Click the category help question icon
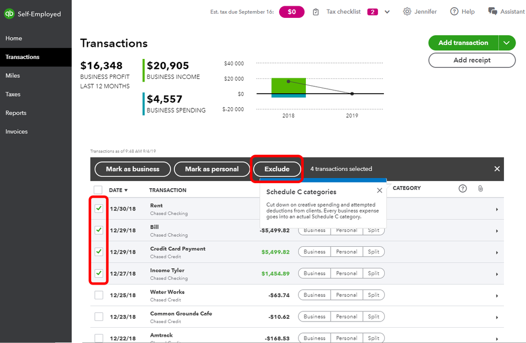 pos(463,188)
